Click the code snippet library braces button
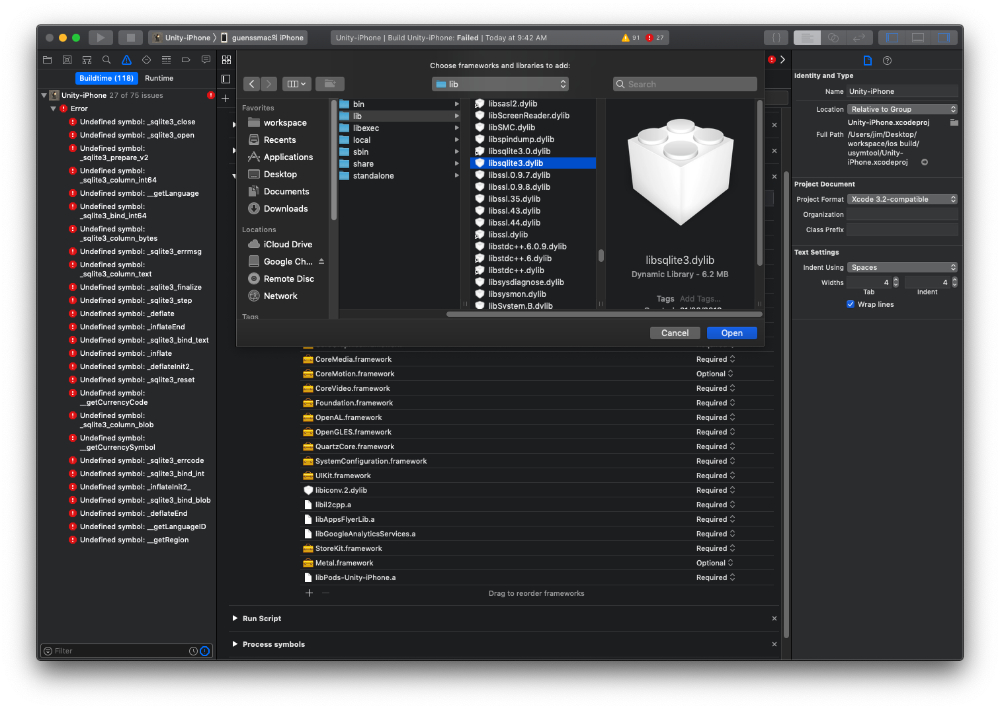This screenshot has width=1000, height=709. pyautogui.click(x=776, y=38)
